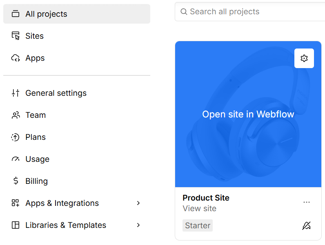325x245 pixels.
Task: Click the Billing dollar sign icon
Action: pos(16,181)
